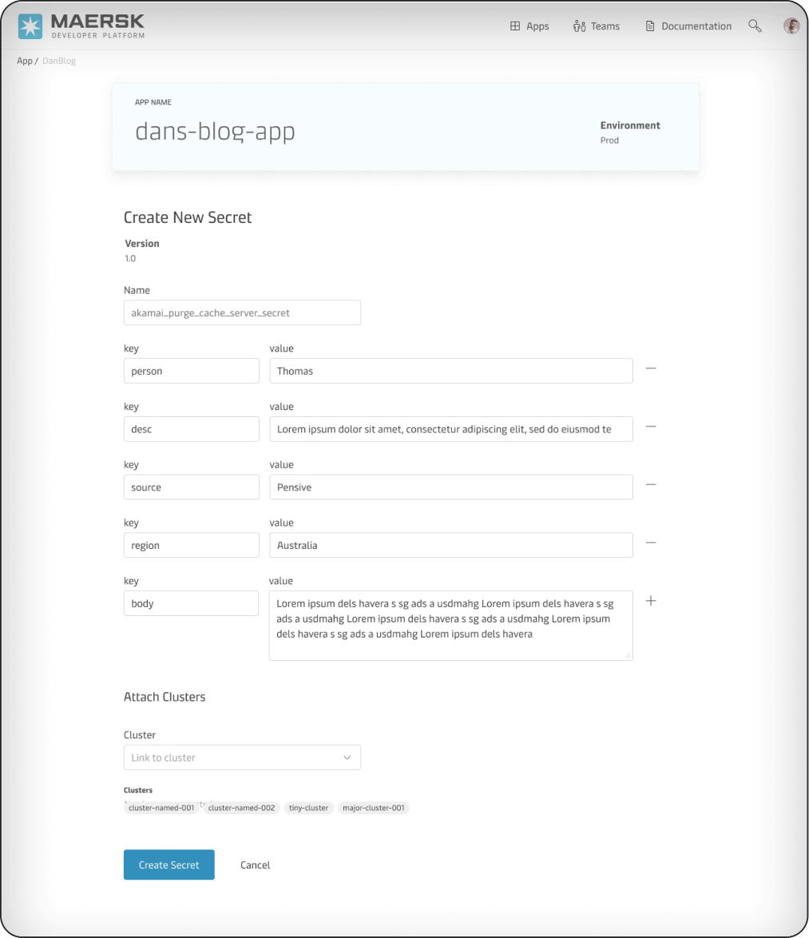Screen dimensions: 809x938
Task: Go to Documentation
Action: click(688, 26)
